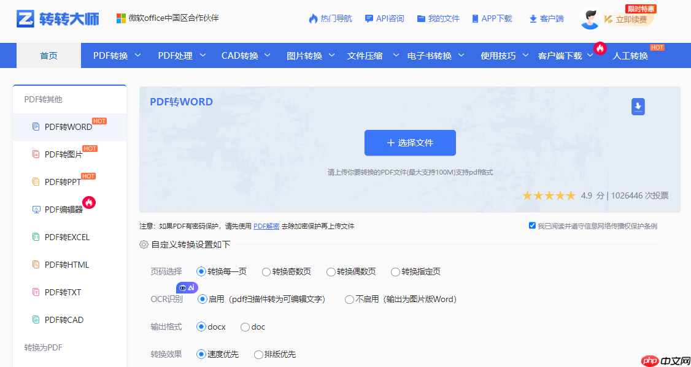
Task: Click the blue download icon in the banner
Action: pyautogui.click(x=638, y=106)
